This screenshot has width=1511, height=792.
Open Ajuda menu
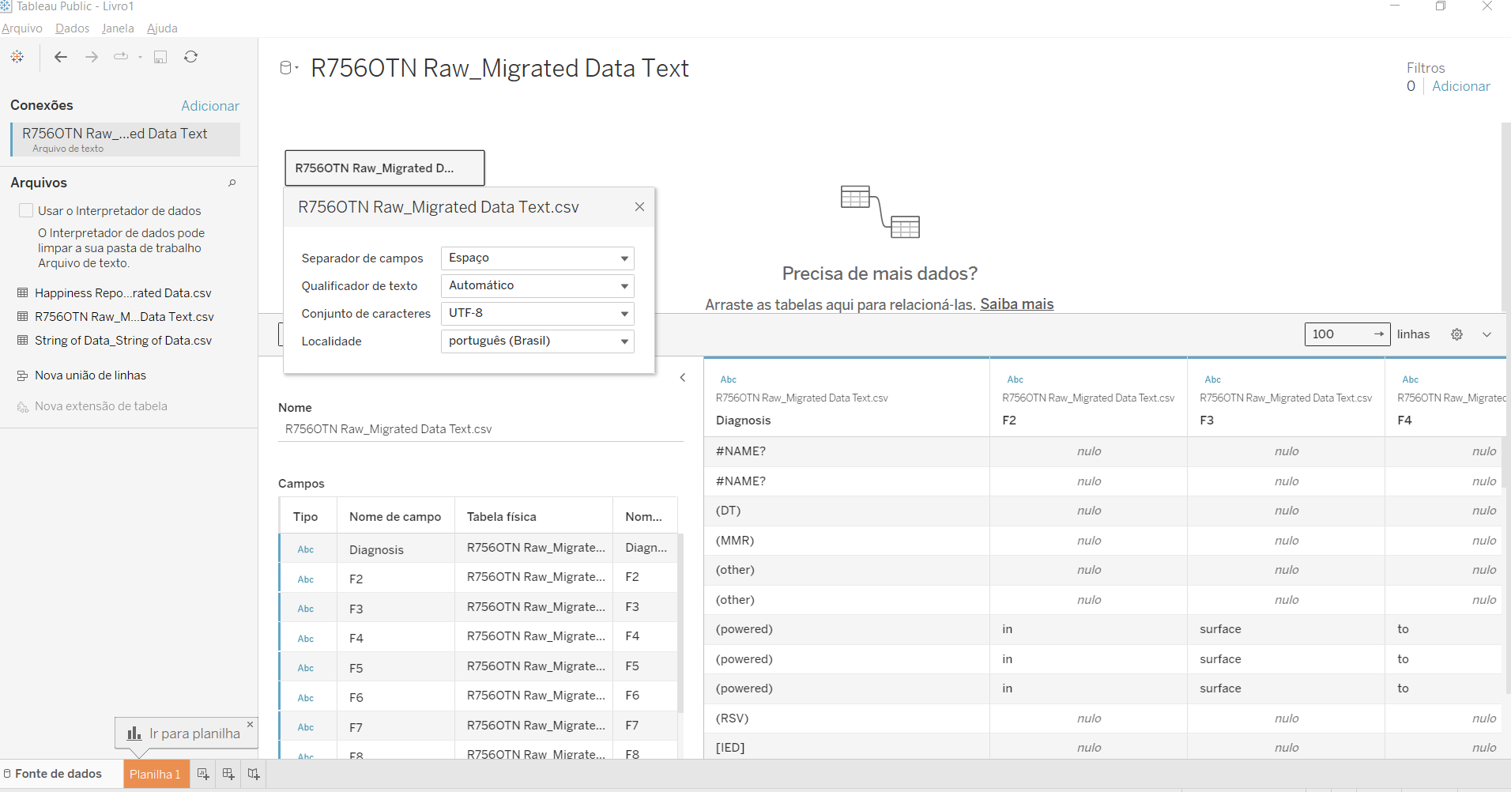coord(162,28)
